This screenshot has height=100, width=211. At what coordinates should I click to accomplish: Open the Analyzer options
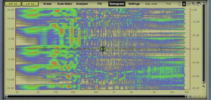[x=82, y=4]
